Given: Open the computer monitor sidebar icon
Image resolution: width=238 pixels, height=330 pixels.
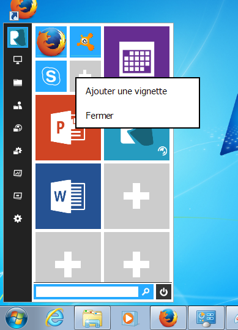Looking at the screenshot, I should 18,60.
